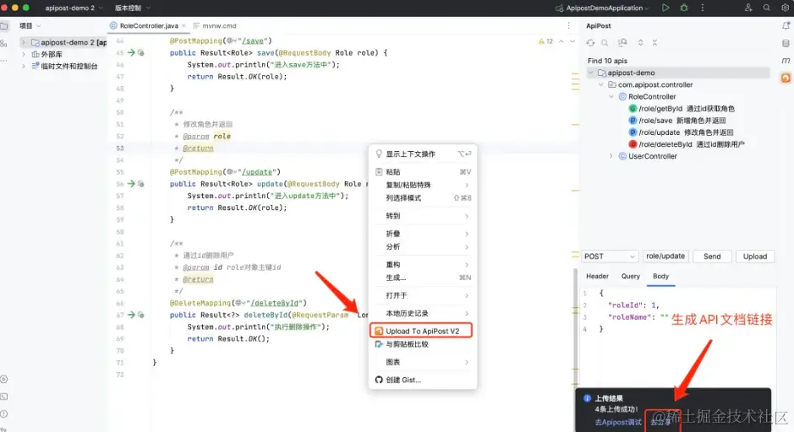Open the Structure tool window in the left sidebar
This screenshot has height=432, width=794.
(4, 43)
